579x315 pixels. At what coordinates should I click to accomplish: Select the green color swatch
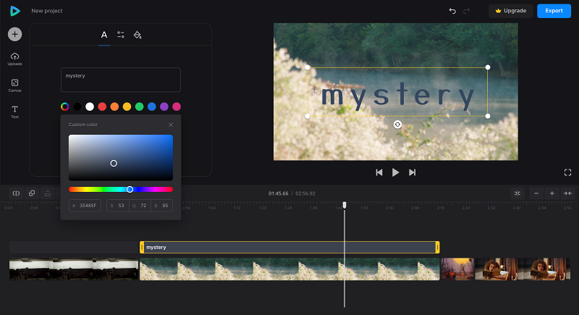139,106
